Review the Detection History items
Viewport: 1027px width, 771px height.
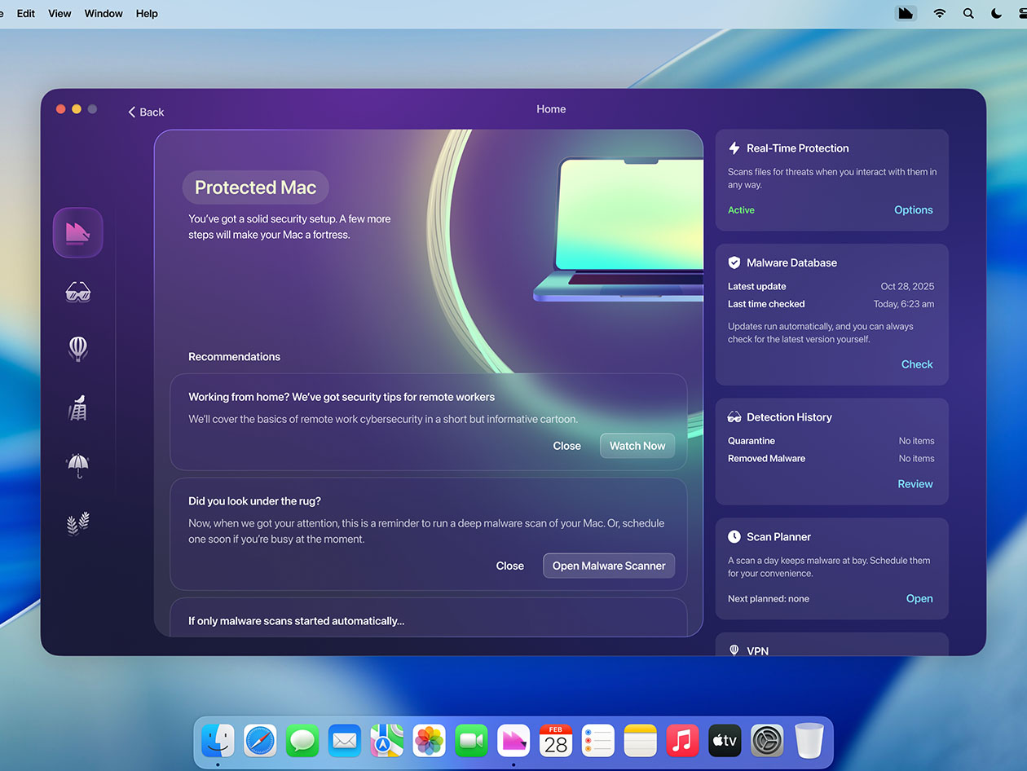point(915,483)
